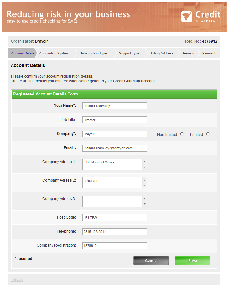Select the Non-limited radio button
228x288 pixels.
(182, 134)
